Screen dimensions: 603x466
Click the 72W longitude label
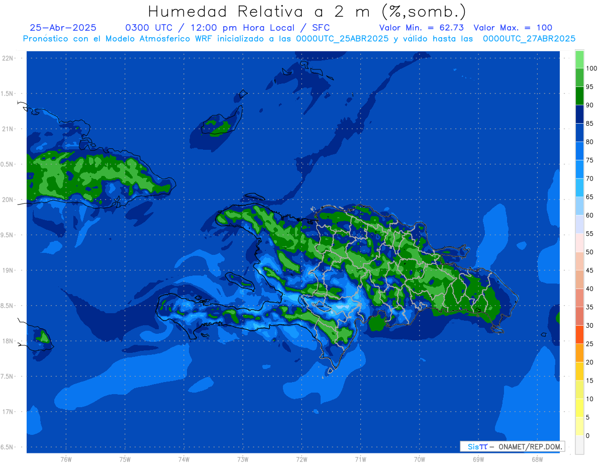click(x=301, y=459)
